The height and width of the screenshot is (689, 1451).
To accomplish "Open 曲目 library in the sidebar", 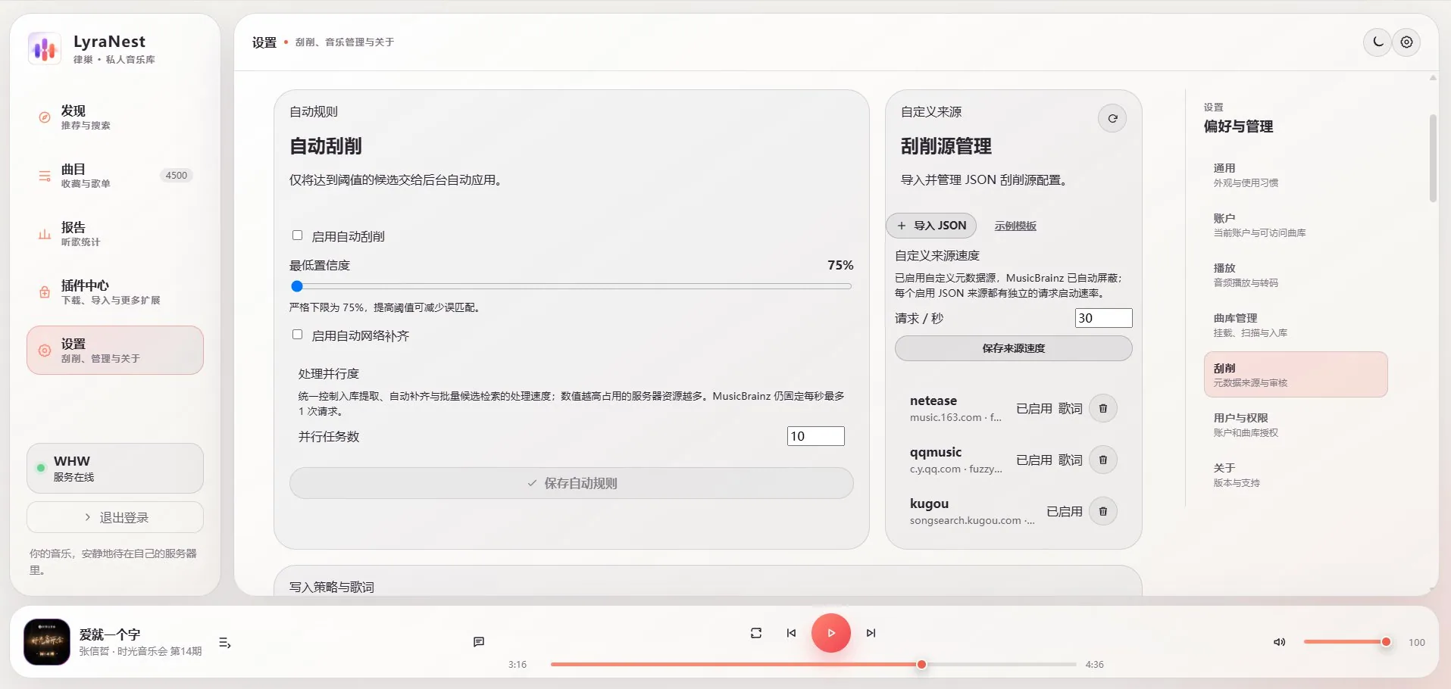I will (115, 176).
